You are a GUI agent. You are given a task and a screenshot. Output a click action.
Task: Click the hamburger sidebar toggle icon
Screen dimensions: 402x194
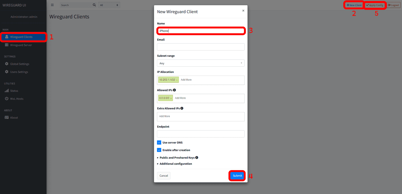[52, 5]
